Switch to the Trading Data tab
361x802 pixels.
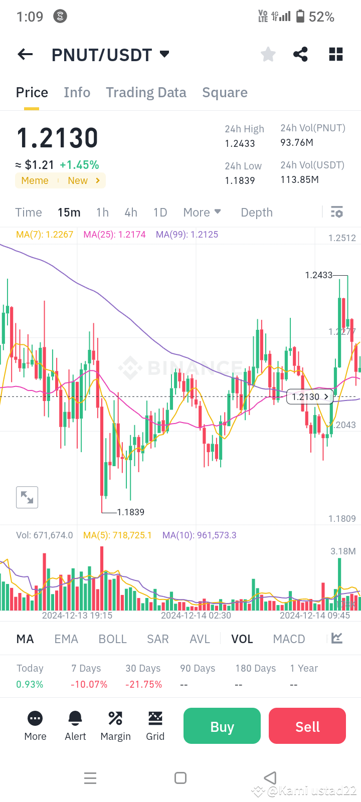click(x=146, y=92)
